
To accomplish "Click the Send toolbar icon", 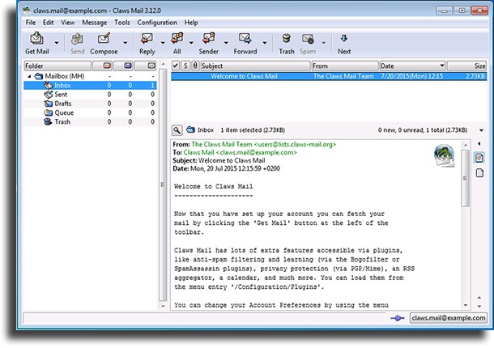I will [x=77, y=39].
